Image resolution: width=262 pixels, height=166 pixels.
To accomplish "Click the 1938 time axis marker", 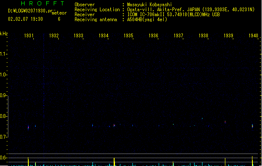I will [x=203, y=35].
